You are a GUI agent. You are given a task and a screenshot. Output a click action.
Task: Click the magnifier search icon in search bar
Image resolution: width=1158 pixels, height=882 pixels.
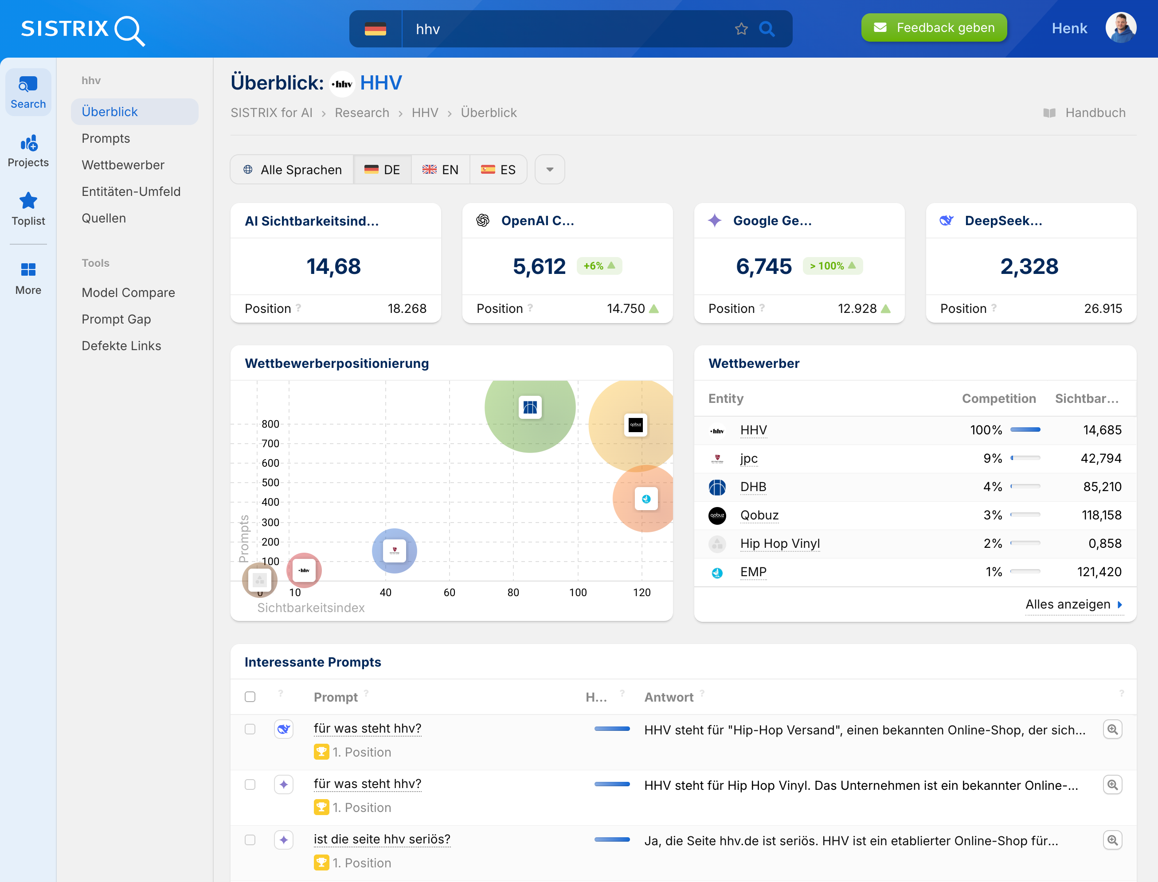(x=767, y=29)
